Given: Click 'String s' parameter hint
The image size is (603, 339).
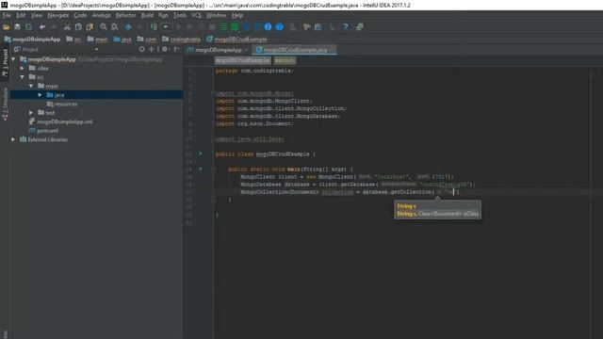Looking at the screenshot, I should coord(406,206).
